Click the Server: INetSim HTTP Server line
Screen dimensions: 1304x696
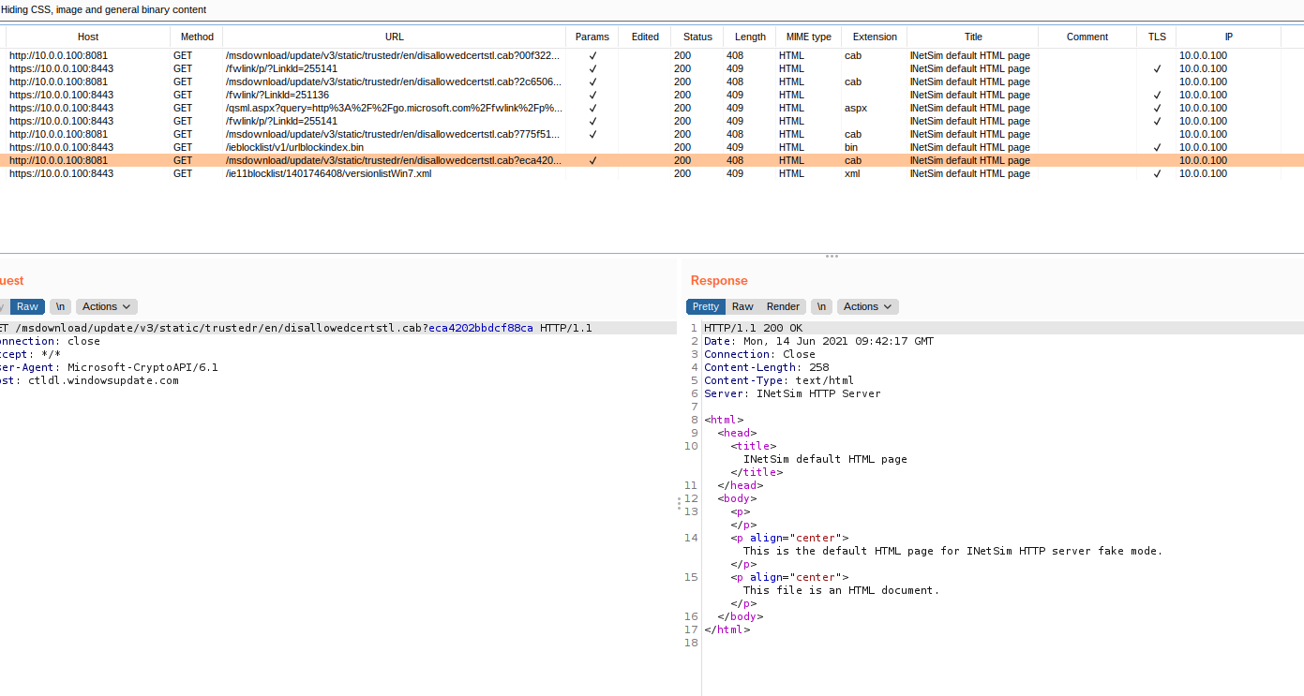coord(792,393)
